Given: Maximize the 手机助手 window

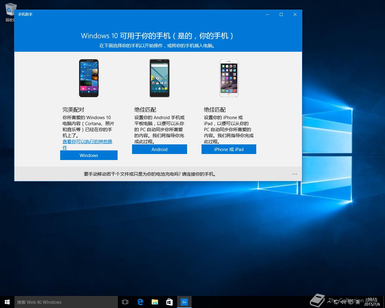Looking at the screenshot, I should pos(281,14).
